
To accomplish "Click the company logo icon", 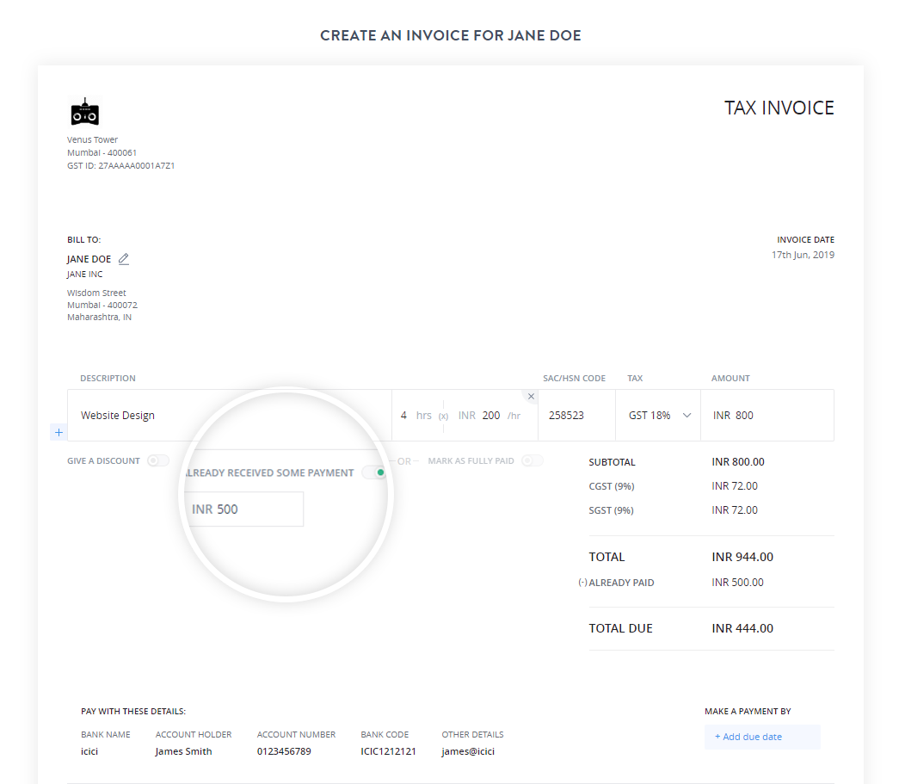I will [x=84, y=112].
